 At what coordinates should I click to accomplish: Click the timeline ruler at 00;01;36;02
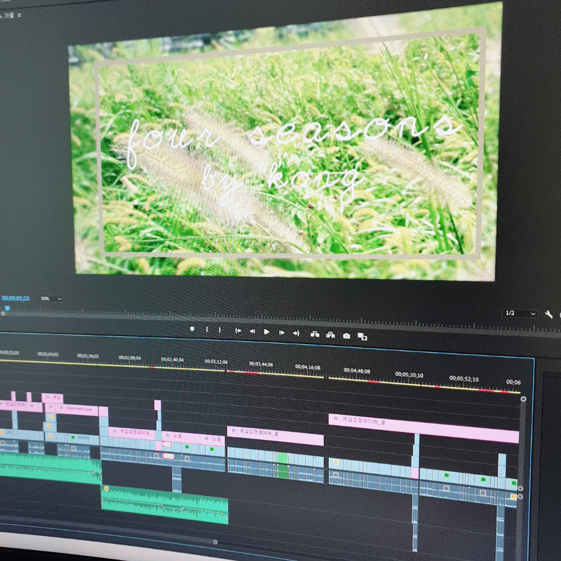coord(88,356)
